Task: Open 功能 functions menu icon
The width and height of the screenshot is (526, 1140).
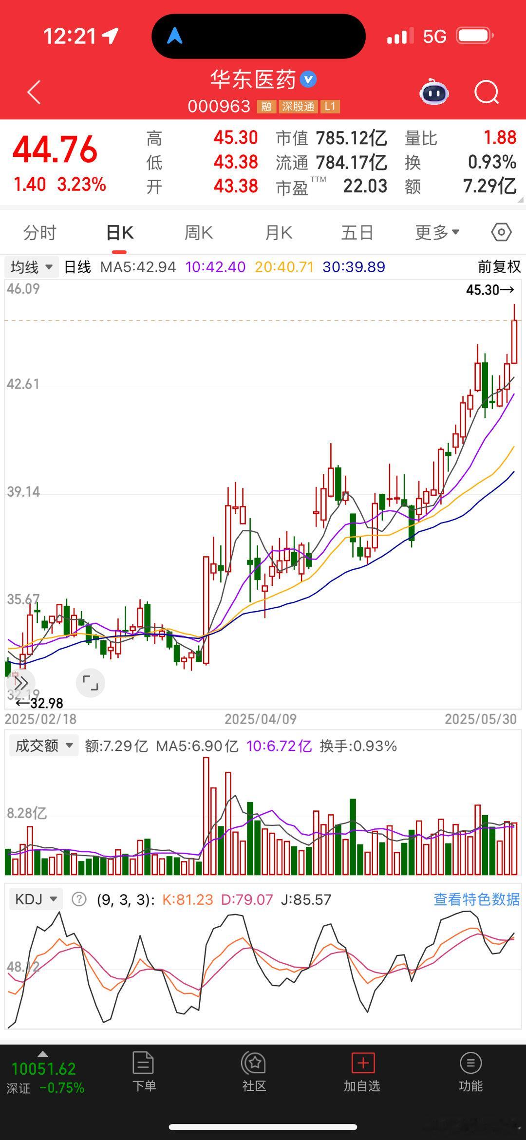Action: [470, 1071]
